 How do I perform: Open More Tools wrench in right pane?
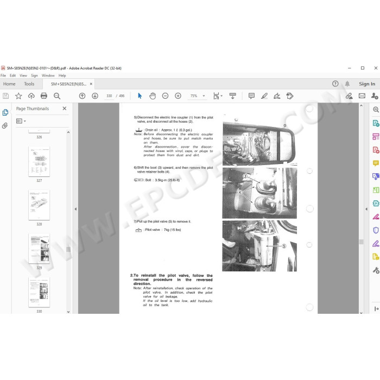pos(376,270)
